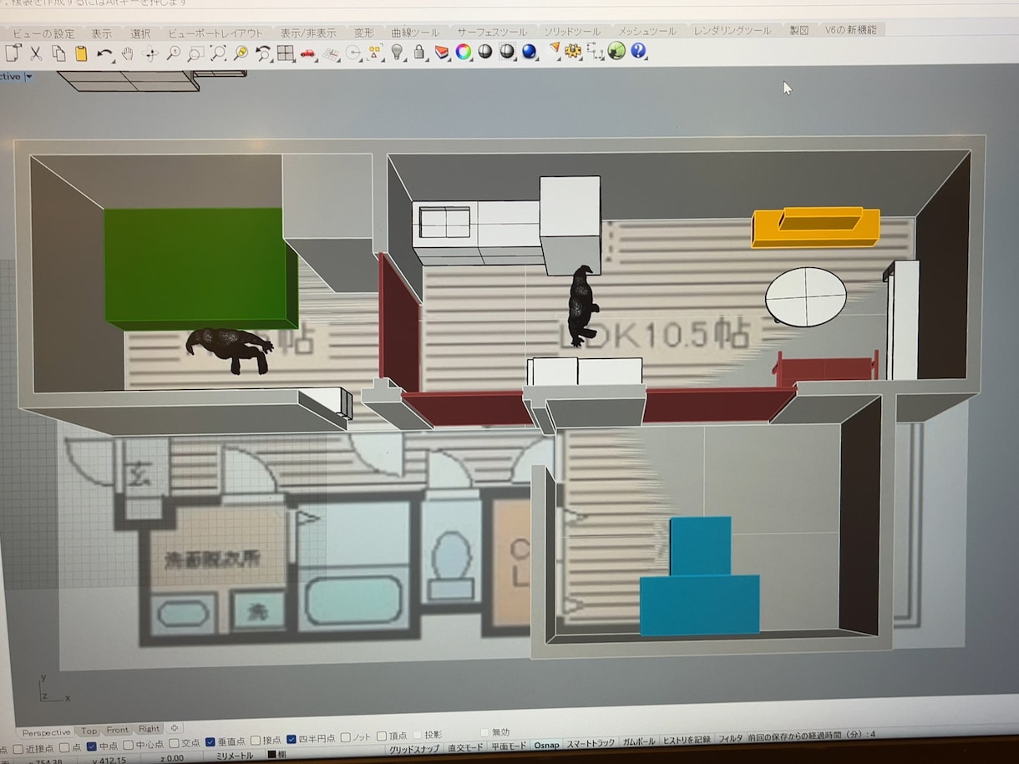Add a viewport tab with plus button

(174, 728)
